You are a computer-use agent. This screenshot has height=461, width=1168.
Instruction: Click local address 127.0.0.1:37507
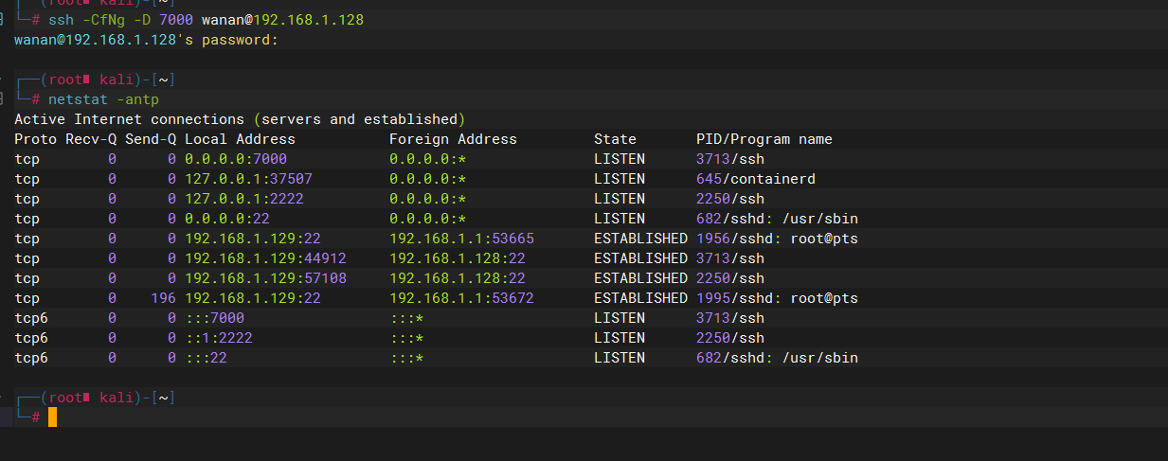coord(248,179)
